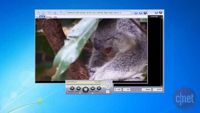This screenshot has width=200, height=113.
Task: Click the Del button in the playlist
Action: coord(127,89)
